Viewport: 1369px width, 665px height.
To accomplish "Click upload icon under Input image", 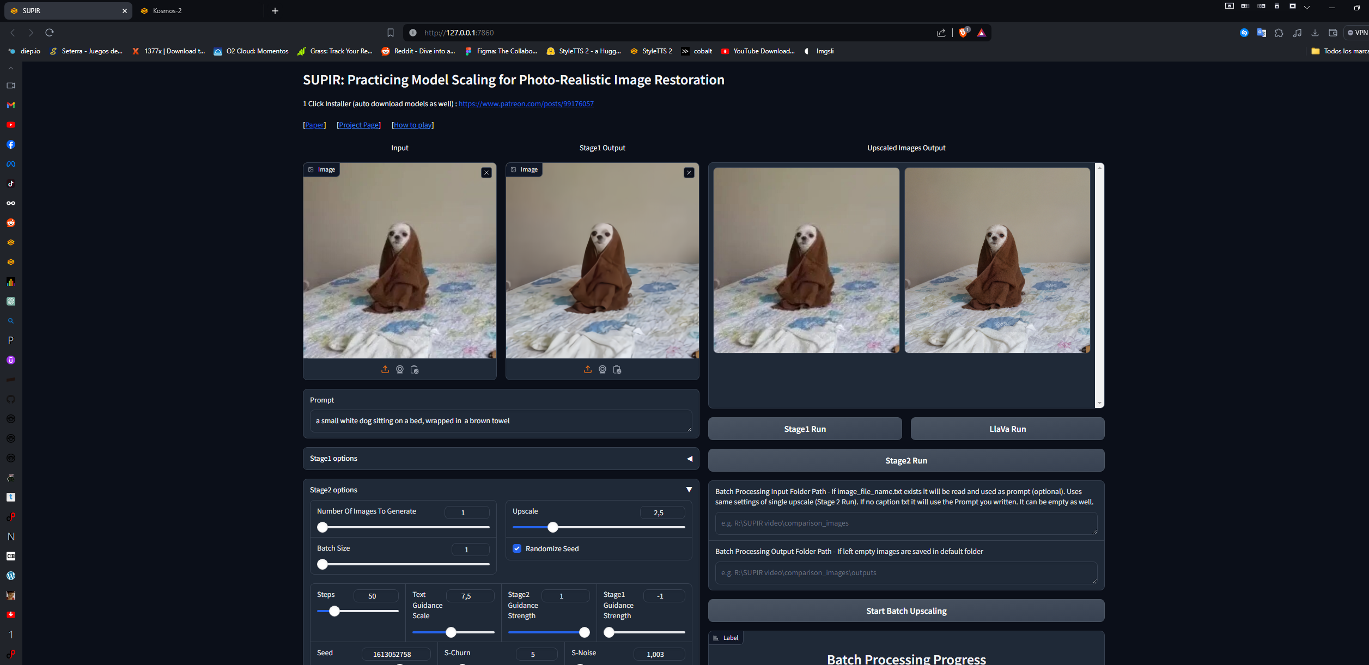I will coord(385,369).
